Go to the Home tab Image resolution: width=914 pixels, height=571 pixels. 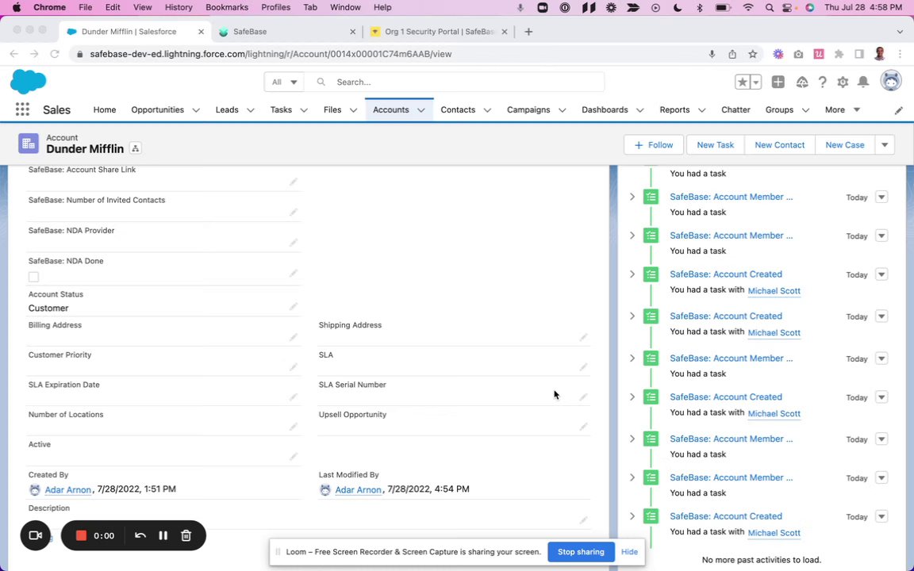(105, 109)
